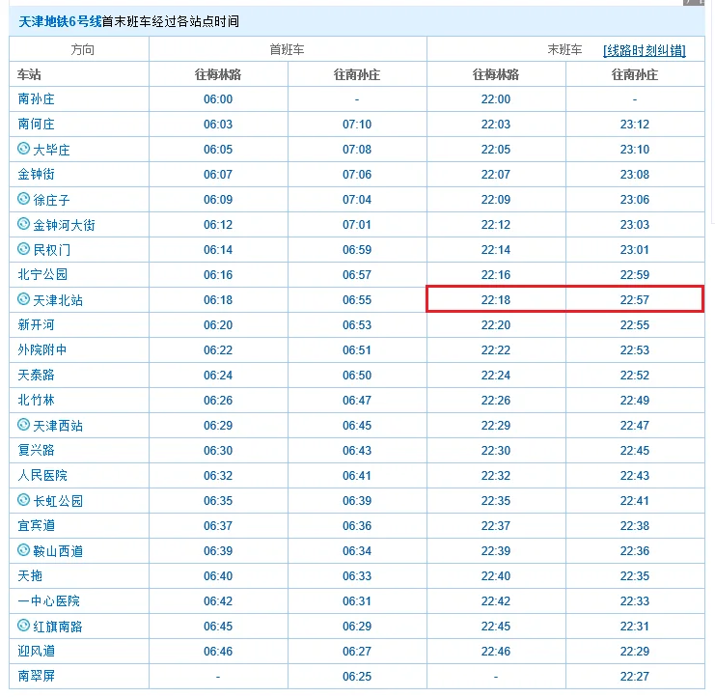Click transfer icon beside 天津西站

23,425
